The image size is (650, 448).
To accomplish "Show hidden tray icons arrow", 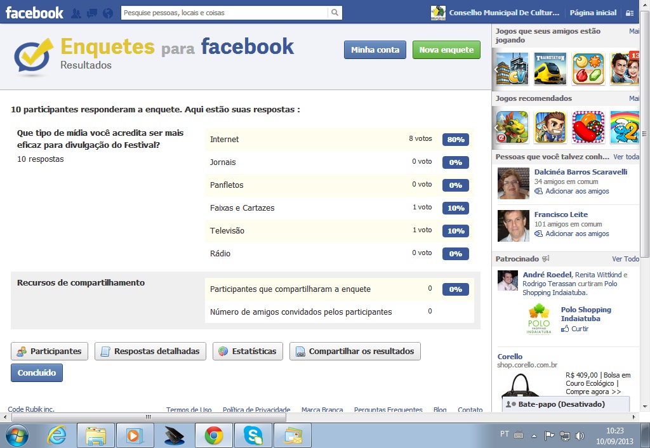I will tap(534, 435).
